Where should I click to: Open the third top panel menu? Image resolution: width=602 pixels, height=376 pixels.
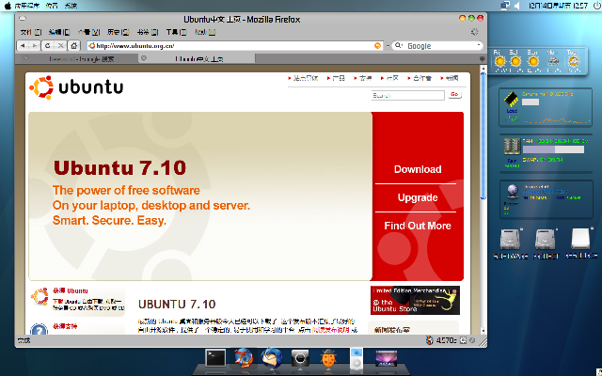[71, 6]
